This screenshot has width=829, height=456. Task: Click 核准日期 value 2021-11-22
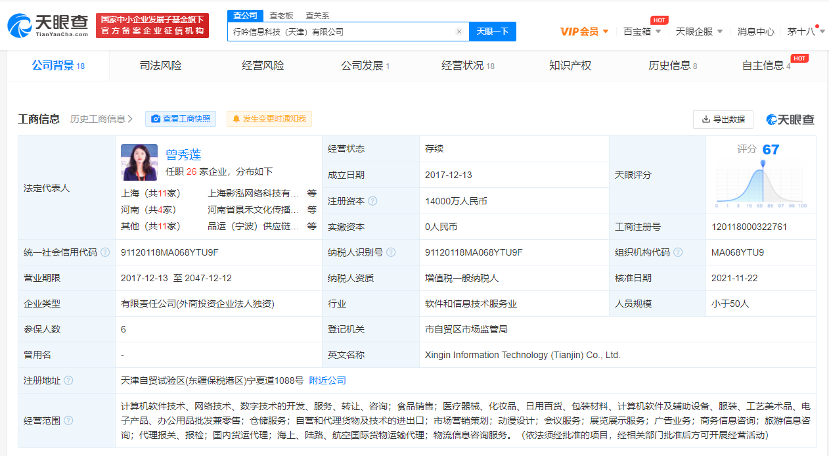click(736, 278)
